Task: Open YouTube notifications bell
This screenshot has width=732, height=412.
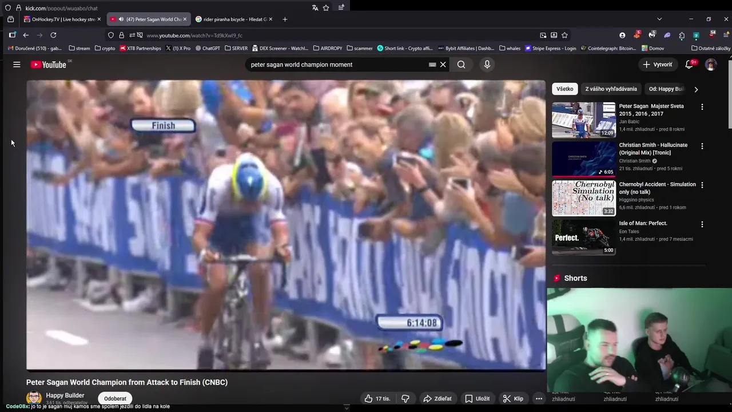Action: (689, 65)
